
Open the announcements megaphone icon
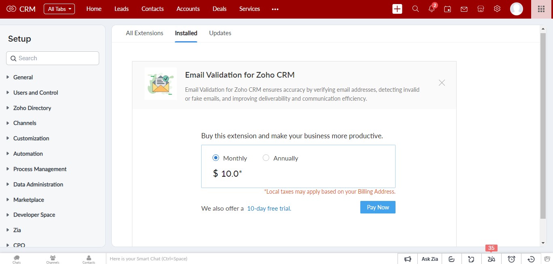408,259
